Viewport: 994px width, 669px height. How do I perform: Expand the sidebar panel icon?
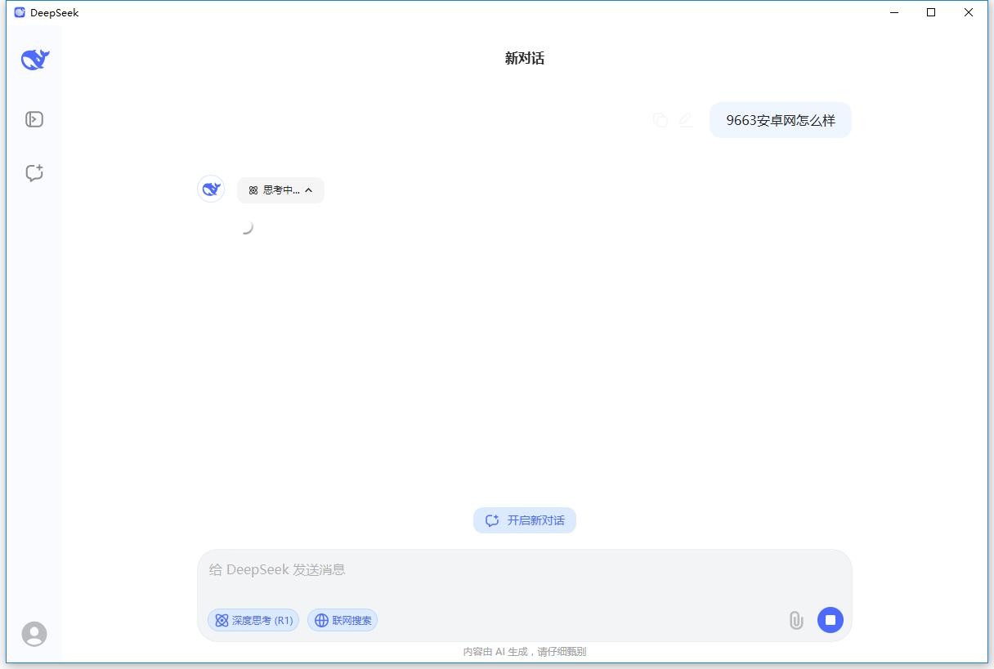click(x=34, y=119)
